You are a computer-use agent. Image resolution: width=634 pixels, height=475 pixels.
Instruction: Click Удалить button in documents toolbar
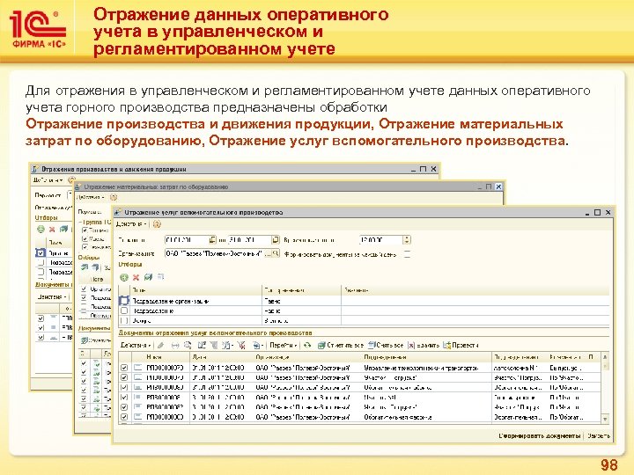pos(424,345)
